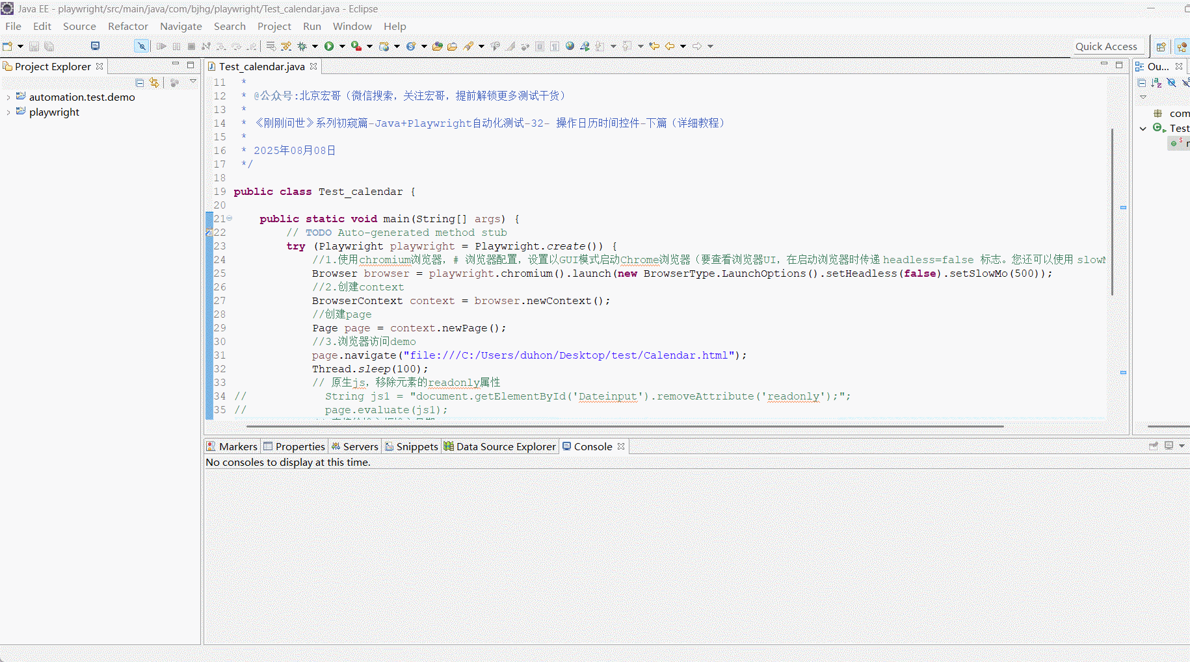Select the automation.test.demo project

click(x=82, y=97)
